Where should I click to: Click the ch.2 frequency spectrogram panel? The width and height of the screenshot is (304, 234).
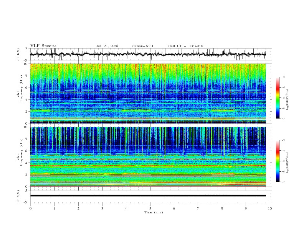(148, 157)
